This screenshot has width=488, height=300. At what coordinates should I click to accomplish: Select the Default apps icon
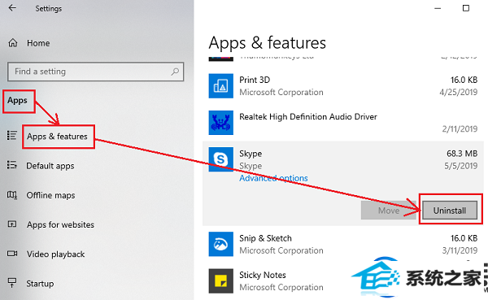[12, 165]
